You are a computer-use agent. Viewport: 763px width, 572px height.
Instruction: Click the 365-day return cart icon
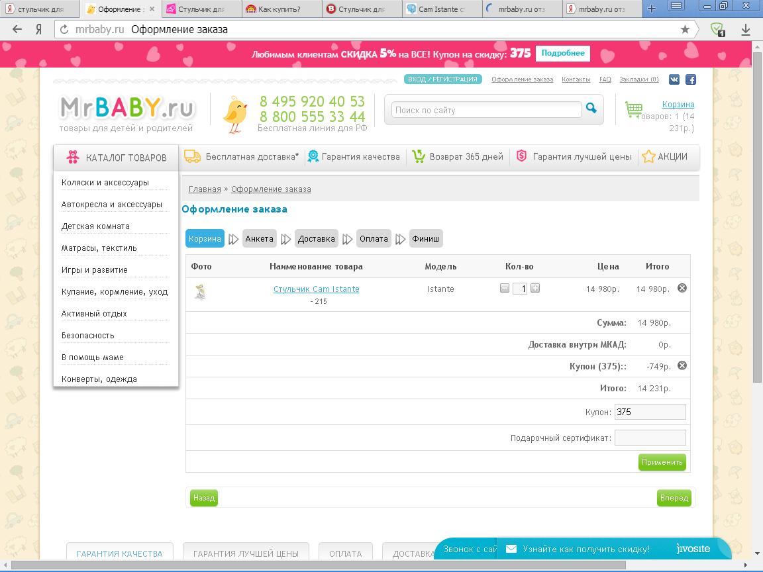(419, 156)
